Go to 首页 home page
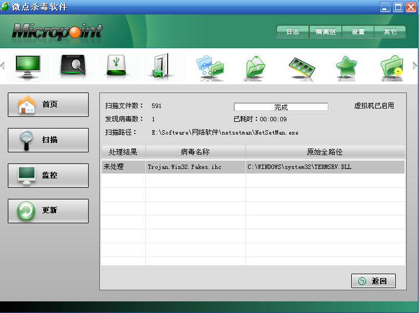This screenshot has width=419, height=313. 48,105
